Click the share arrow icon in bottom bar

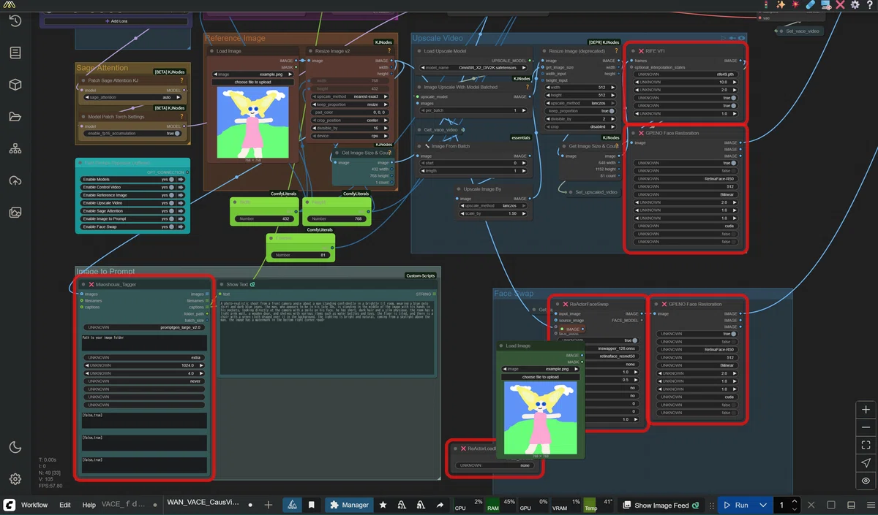[440, 505]
